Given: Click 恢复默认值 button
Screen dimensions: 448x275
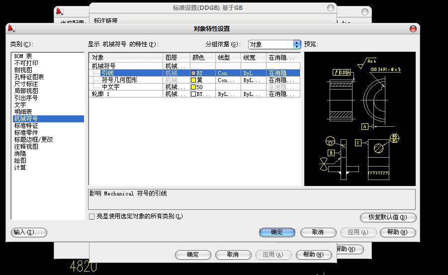Looking at the screenshot, I should tap(388, 217).
